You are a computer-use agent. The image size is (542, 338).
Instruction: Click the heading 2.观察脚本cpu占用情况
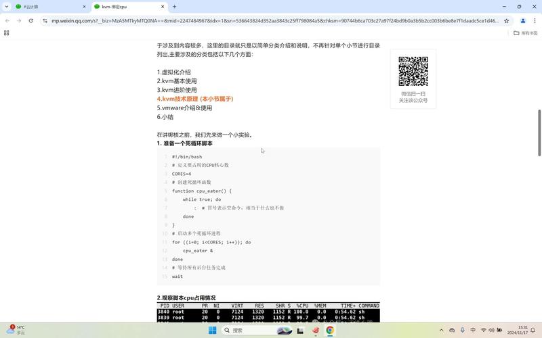[186, 297]
